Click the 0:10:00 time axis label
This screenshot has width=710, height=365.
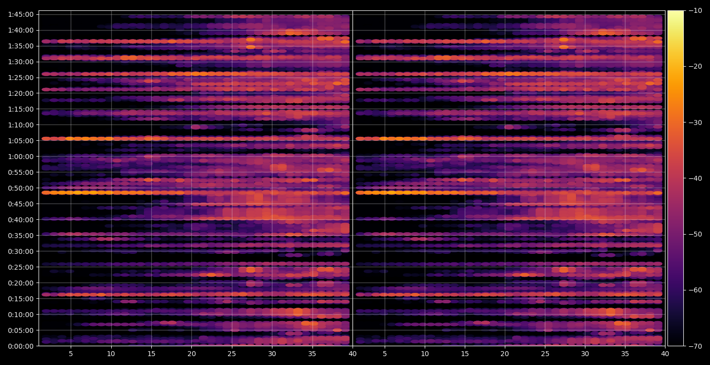(x=21, y=315)
